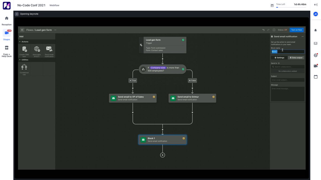Click the No-Code Conf 2021 title
The width and height of the screenshot is (321, 180).
point(31,5)
